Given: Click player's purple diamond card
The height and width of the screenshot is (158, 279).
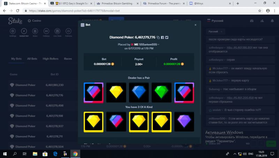Looking at the screenshot, I should point(184,122).
